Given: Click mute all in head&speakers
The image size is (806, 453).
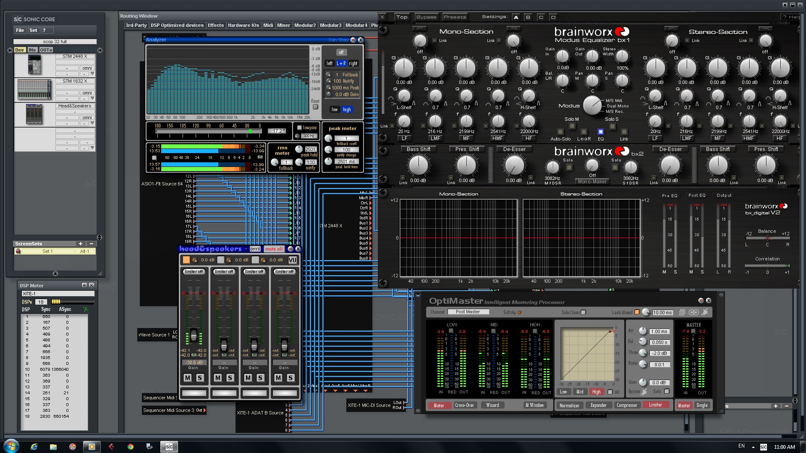Looking at the screenshot, I should tap(274, 249).
